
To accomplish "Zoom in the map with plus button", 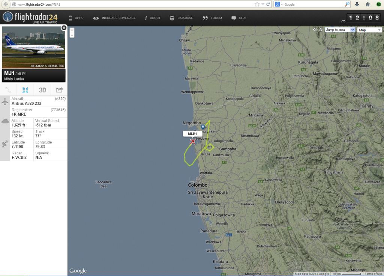I will pos(72,30).
